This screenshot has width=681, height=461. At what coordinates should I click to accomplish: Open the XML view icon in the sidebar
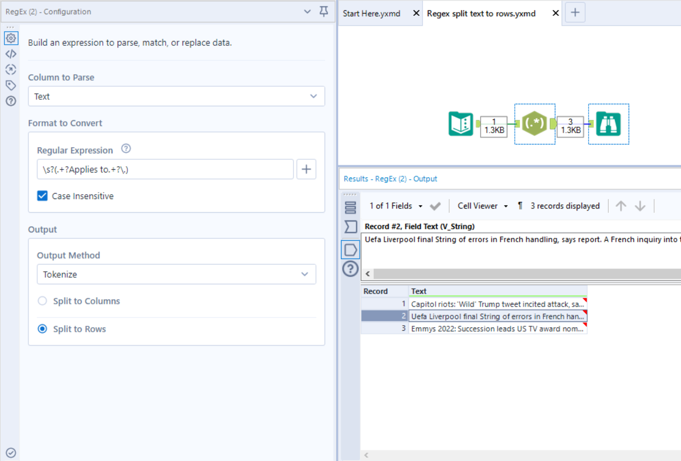(11, 53)
